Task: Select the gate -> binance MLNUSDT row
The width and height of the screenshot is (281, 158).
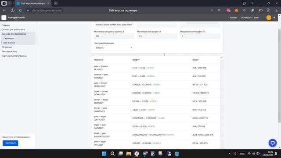Action: (x=156, y=68)
